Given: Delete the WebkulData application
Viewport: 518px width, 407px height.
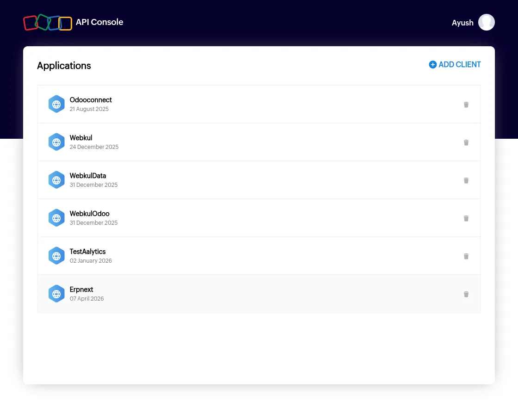Looking at the screenshot, I should pyautogui.click(x=466, y=180).
